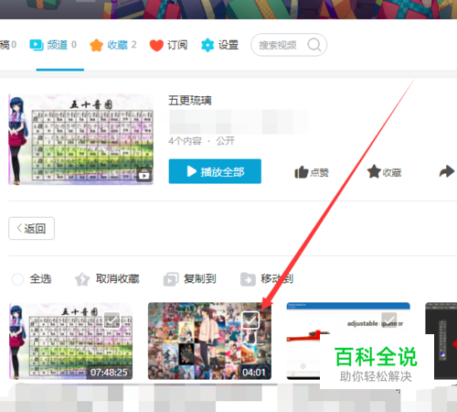Click the magnifier search icon
Screen dimensions: 457x412
pyautogui.click(x=314, y=45)
